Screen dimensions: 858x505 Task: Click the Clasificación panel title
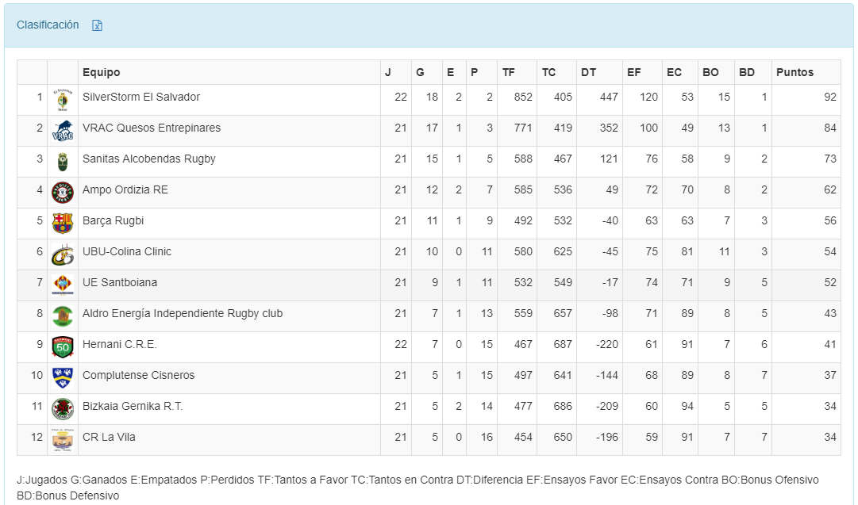click(x=48, y=25)
